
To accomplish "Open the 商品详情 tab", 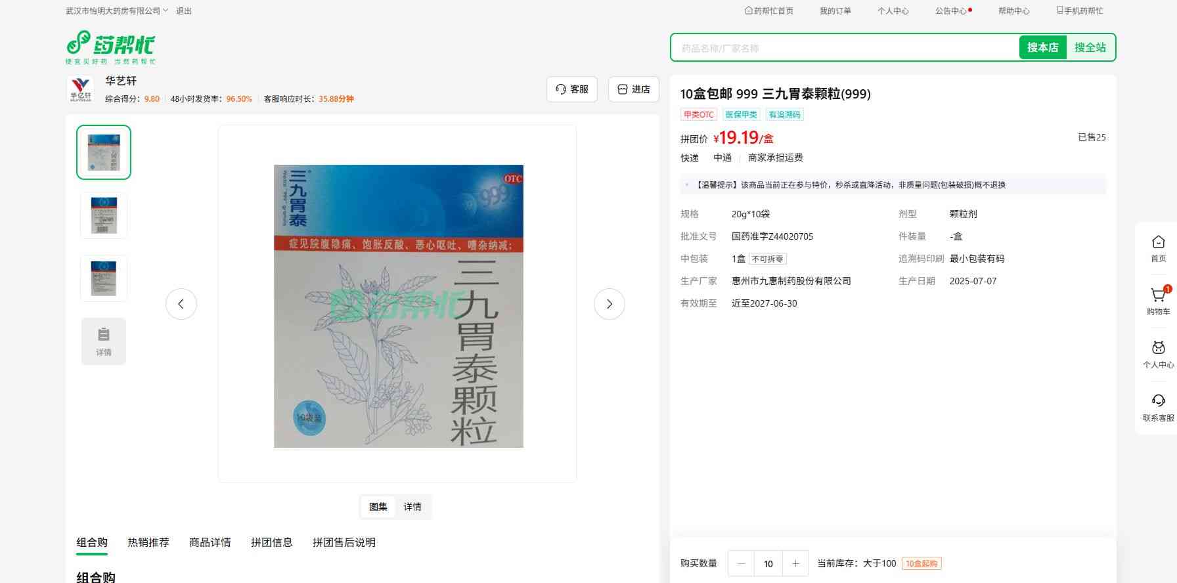I will click(210, 542).
